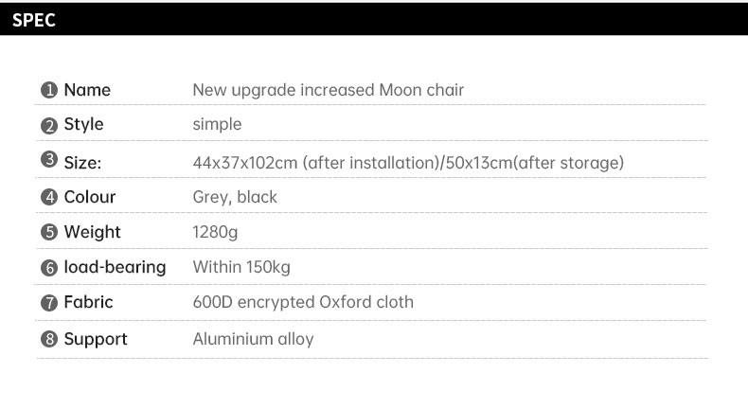748x409 pixels.
Task: Click the number 5 icon beside Weight
Action: click(x=49, y=233)
